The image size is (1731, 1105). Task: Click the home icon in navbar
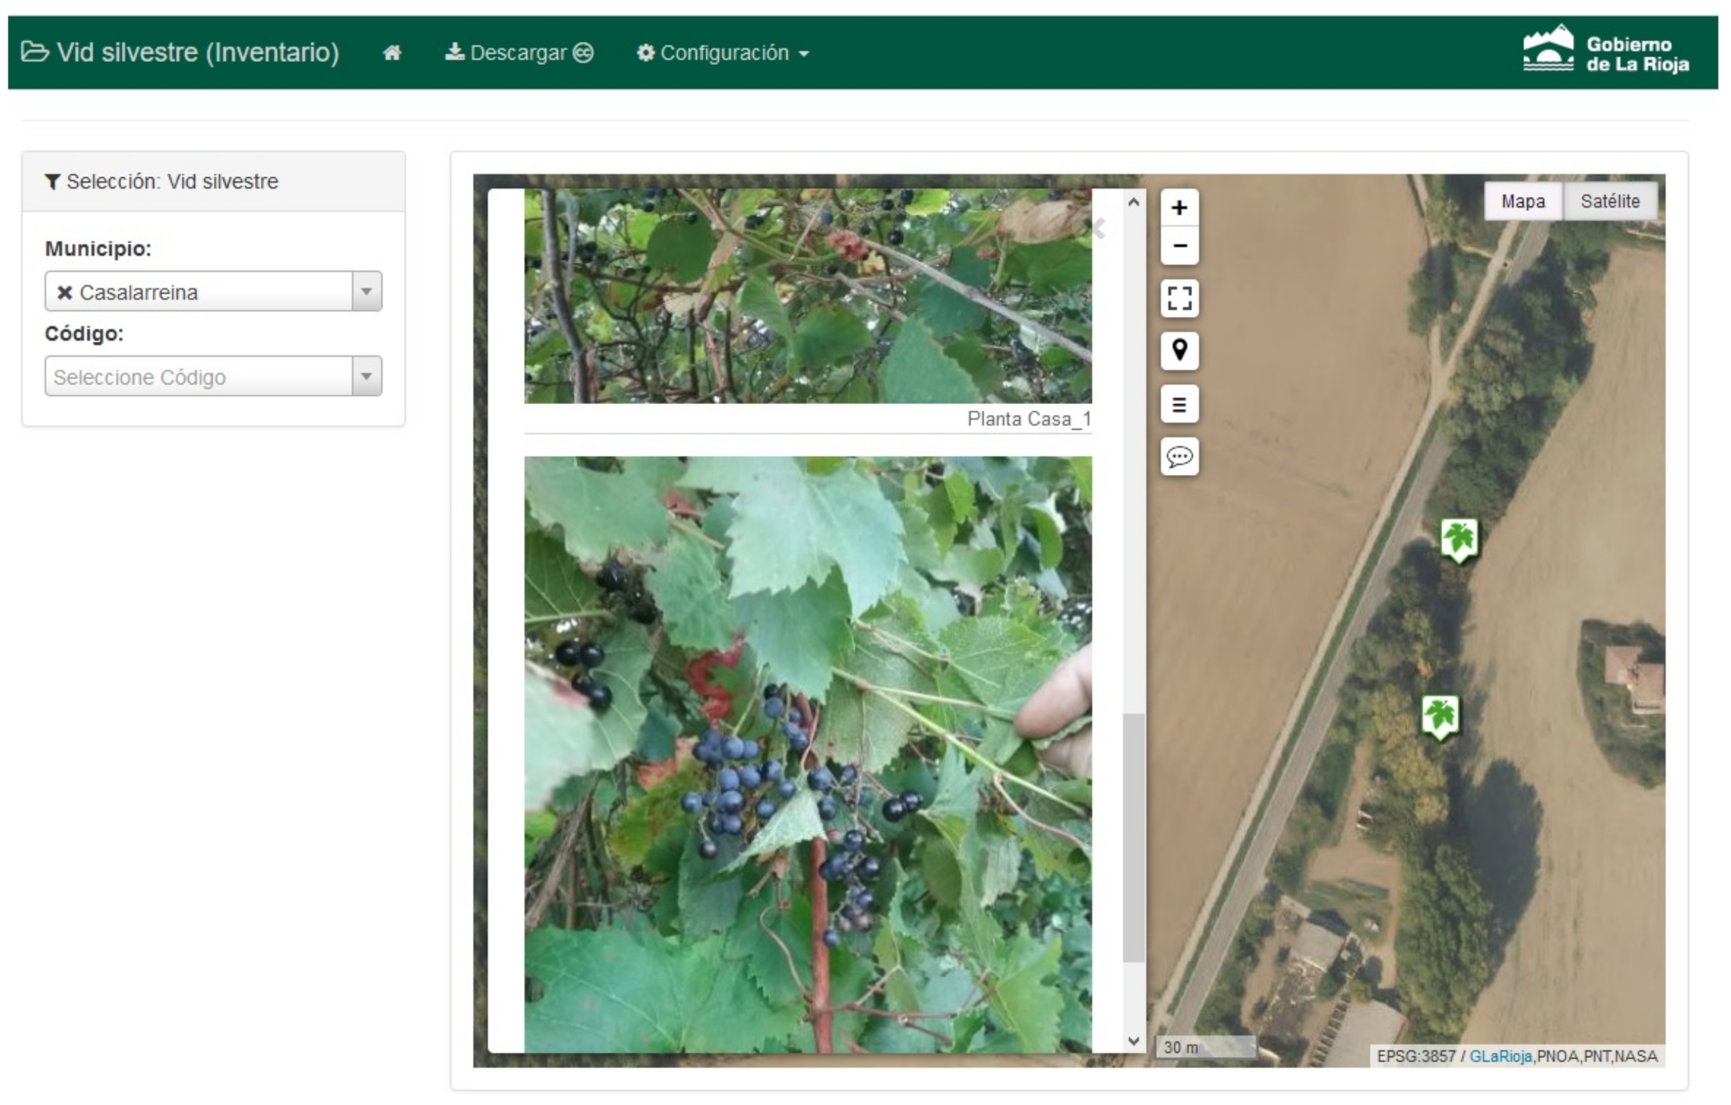(x=392, y=53)
